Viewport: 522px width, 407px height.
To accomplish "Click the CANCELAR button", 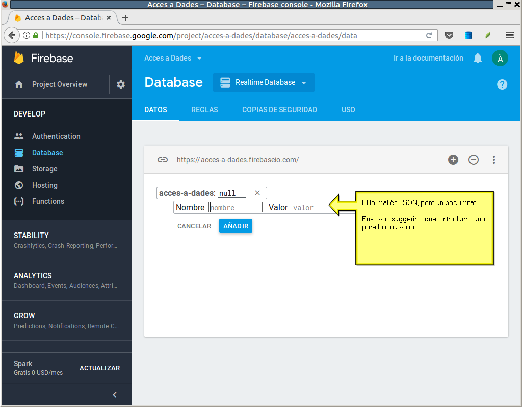I will 194,226.
